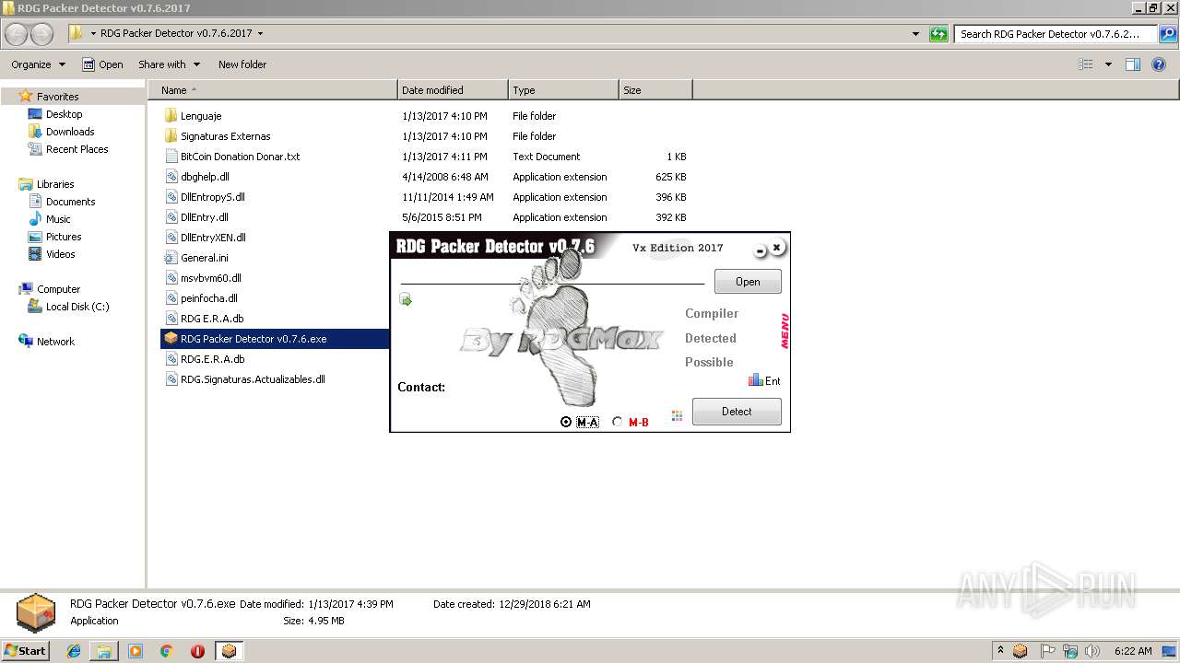Select the Favorites star in the sidebar
Image resolution: width=1180 pixels, height=663 pixels.
click(26, 96)
